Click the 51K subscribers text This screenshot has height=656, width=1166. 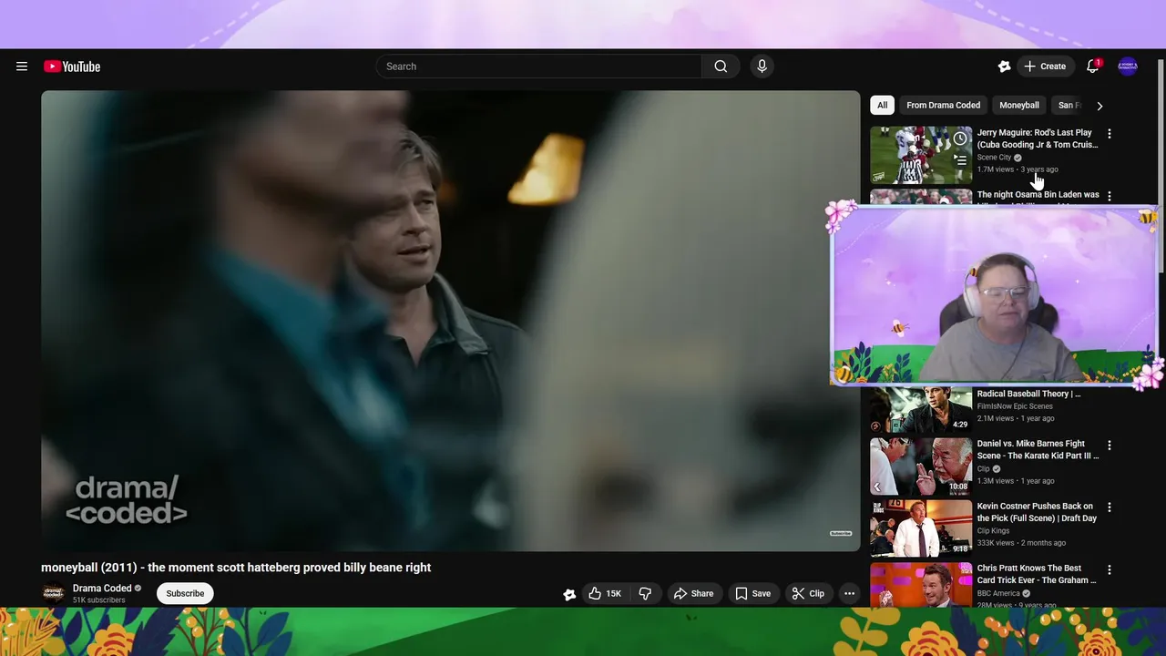(x=99, y=600)
